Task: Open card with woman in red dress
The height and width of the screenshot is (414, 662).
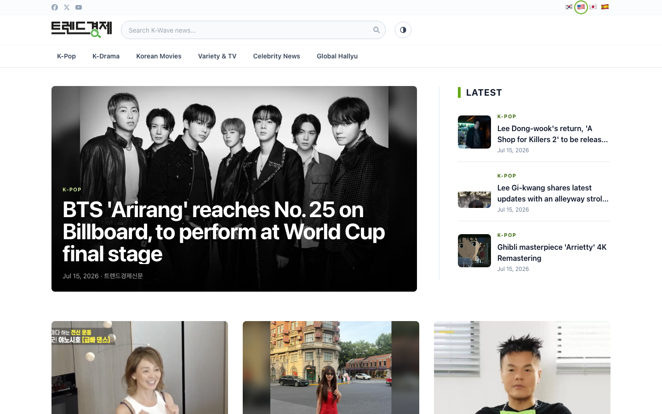Action: tap(331, 368)
